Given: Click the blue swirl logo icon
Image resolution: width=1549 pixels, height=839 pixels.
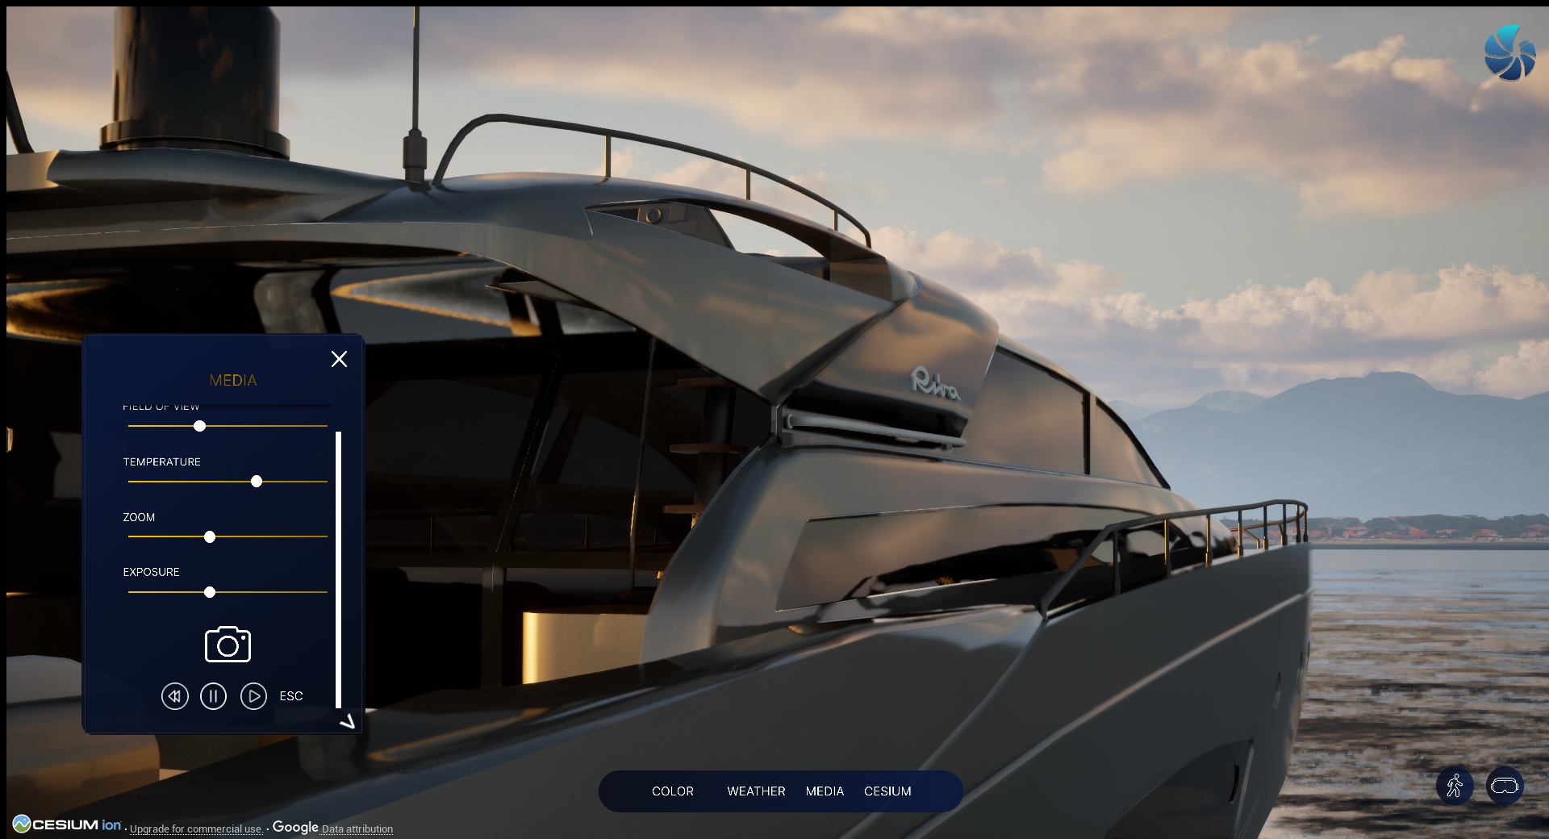Looking at the screenshot, I should pos(1509,53).
